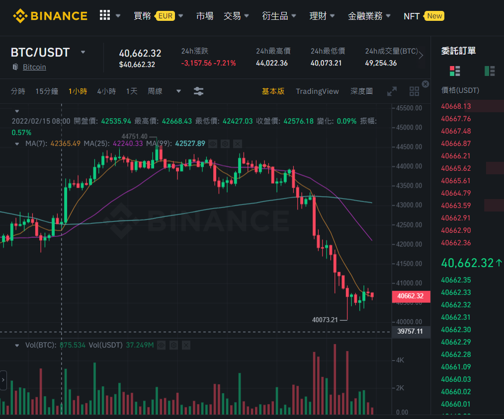The image size is (504, 419).
Task: Click the 40073.21 low marker
Action: (x=325, y=320)
